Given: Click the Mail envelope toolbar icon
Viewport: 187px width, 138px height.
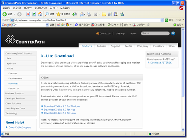Looking at the screenshot, I should (81, 14).
